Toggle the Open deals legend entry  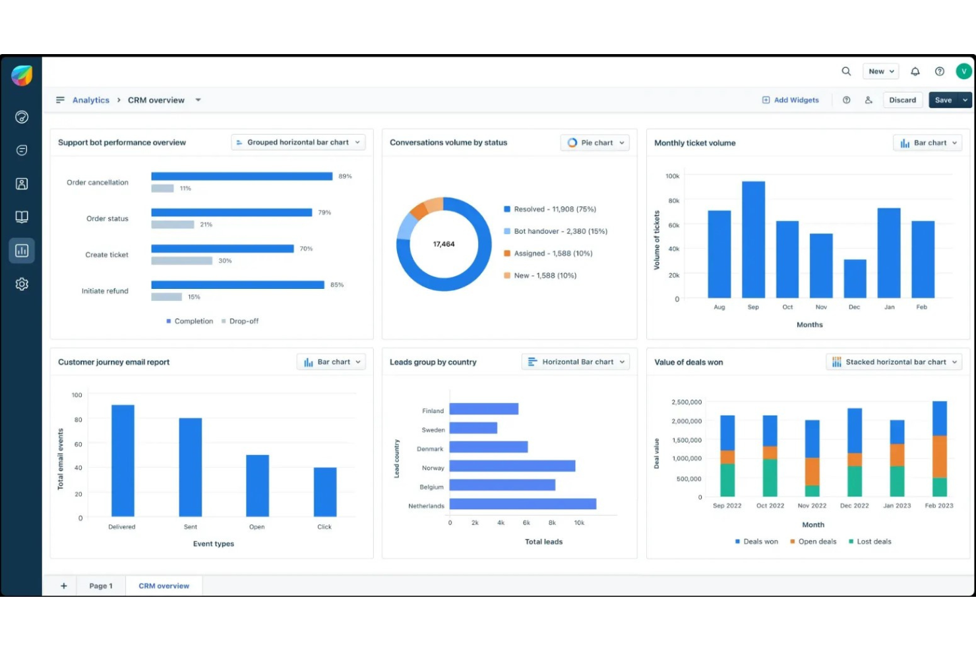pyautogui.click(x=813, y=542)
